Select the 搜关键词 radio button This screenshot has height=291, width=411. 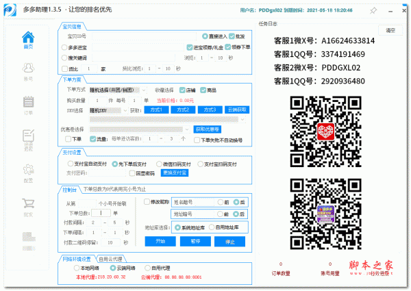[64, 58]
